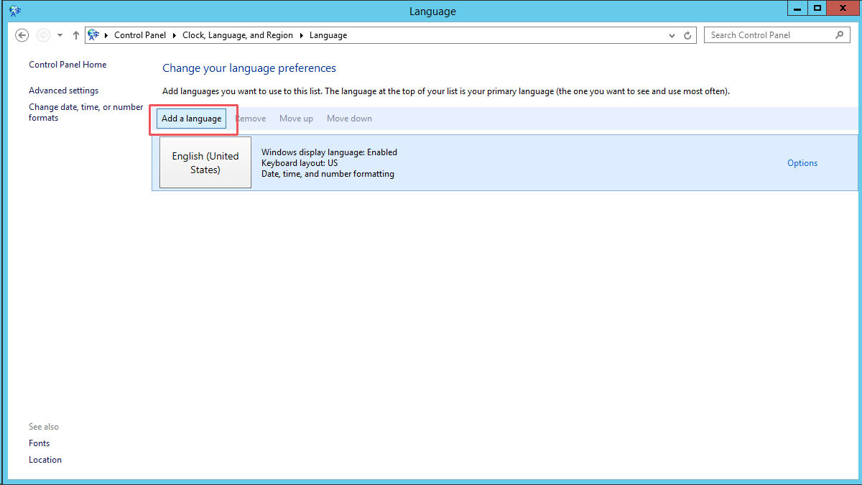This screenshot has height=485, width=862.
Task: Open Options for English (United States)
Action: 802,163
